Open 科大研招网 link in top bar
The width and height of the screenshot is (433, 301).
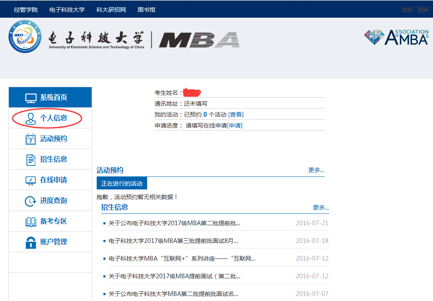[x=111, y=10]
